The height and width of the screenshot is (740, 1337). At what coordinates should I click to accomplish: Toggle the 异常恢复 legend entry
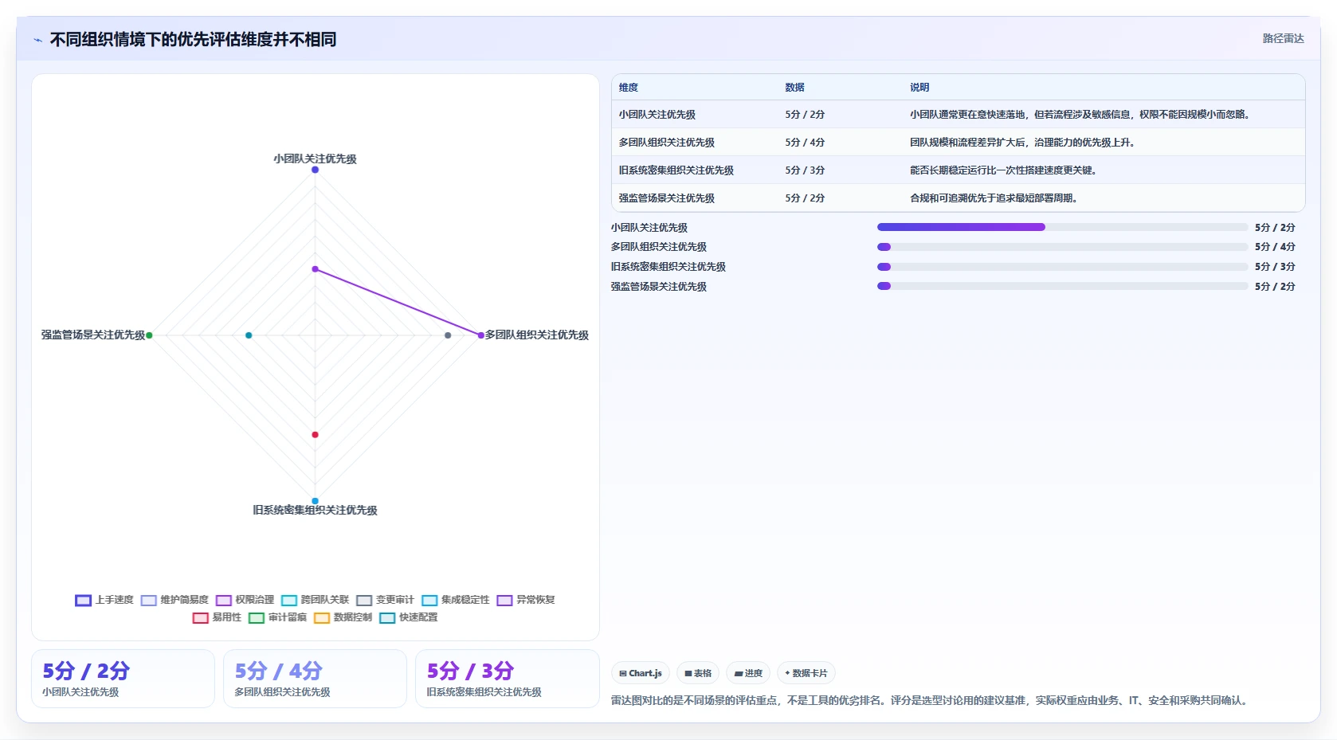[x=525, y=600]
